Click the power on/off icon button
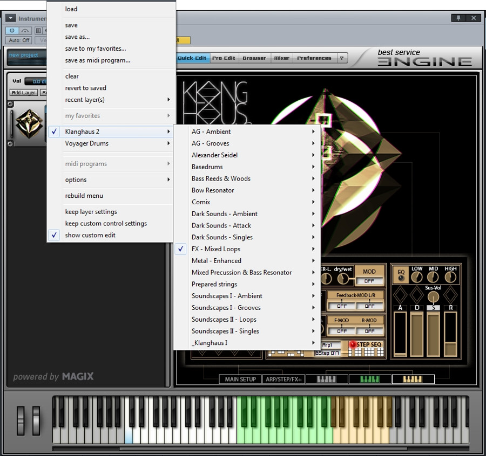 (12, 31)
